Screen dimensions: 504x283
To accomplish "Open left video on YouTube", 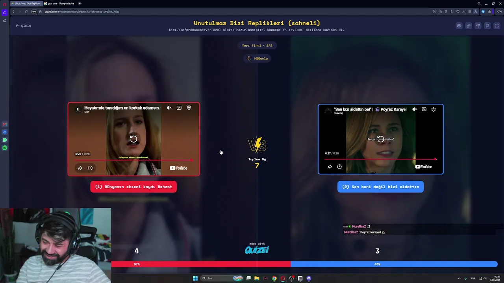I will (x=178, y=168).
